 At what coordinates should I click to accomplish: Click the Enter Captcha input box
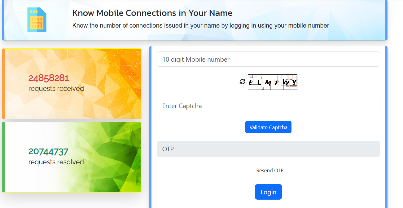point(268,106)
